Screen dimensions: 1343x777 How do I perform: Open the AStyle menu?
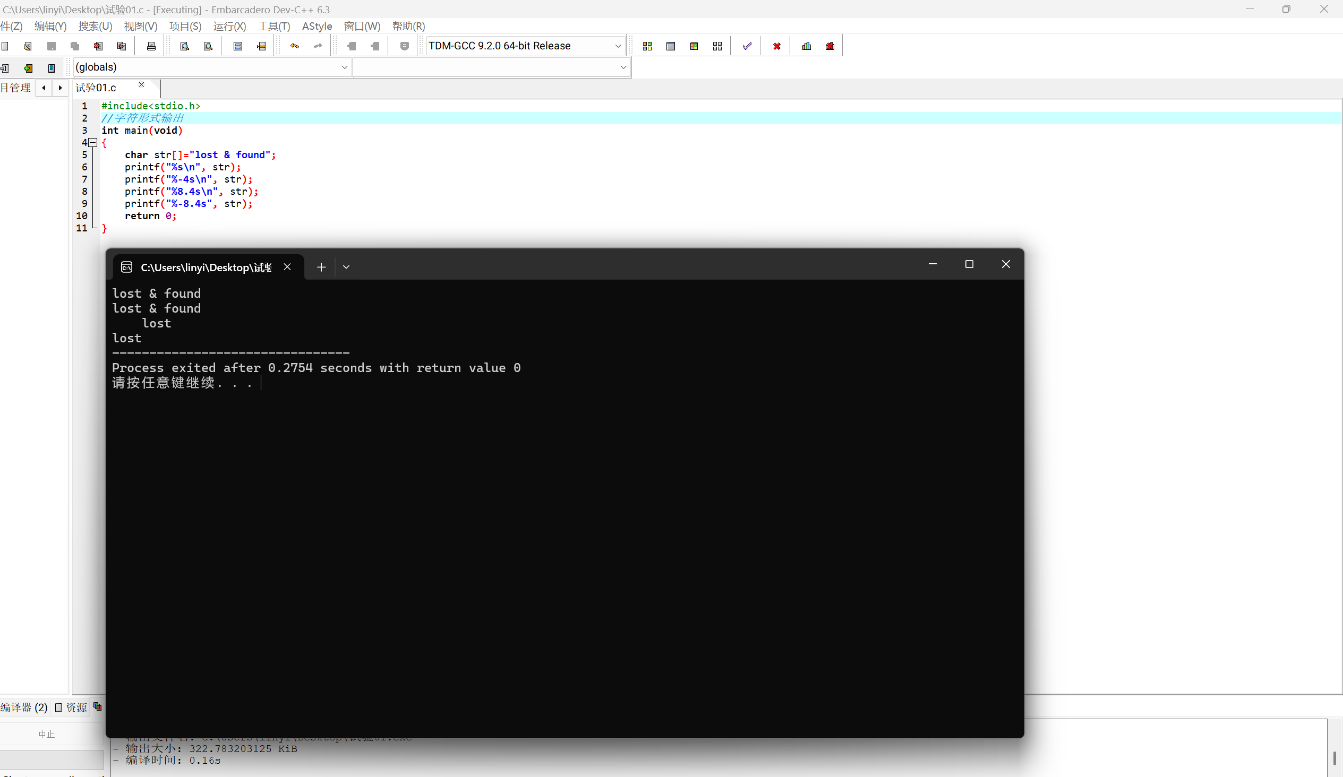[x=316, y=26]
